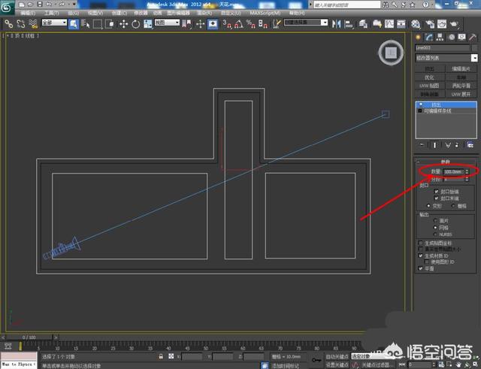Image resolution: width=481 pixels, height=369 pixels.
Task: Click the 0 / 100 time slider
Action: point(29,337)
